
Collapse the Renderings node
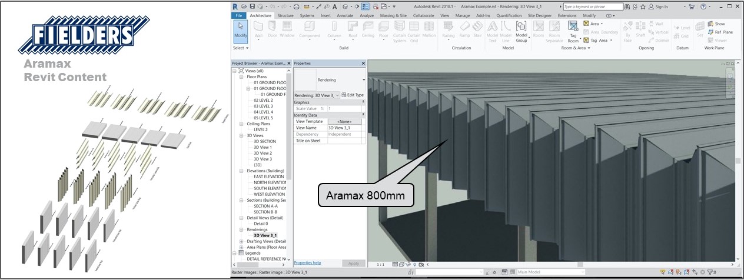click(241, 229)
